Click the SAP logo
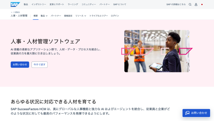Image resolution: width=214 pixels, height=121 pixels. coord(15,4)
